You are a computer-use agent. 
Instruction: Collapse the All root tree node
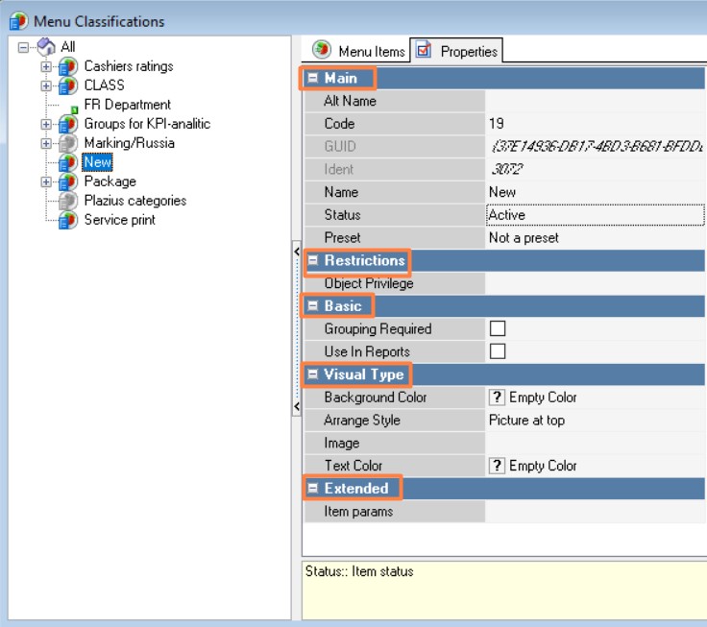point(23,47)
